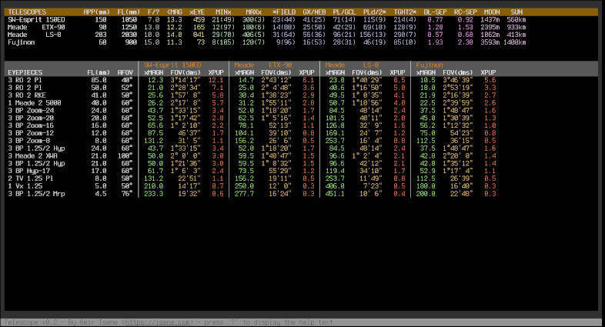Click the 933km SUN value
This screenshot has width=605, height=327.
[516, 28]
